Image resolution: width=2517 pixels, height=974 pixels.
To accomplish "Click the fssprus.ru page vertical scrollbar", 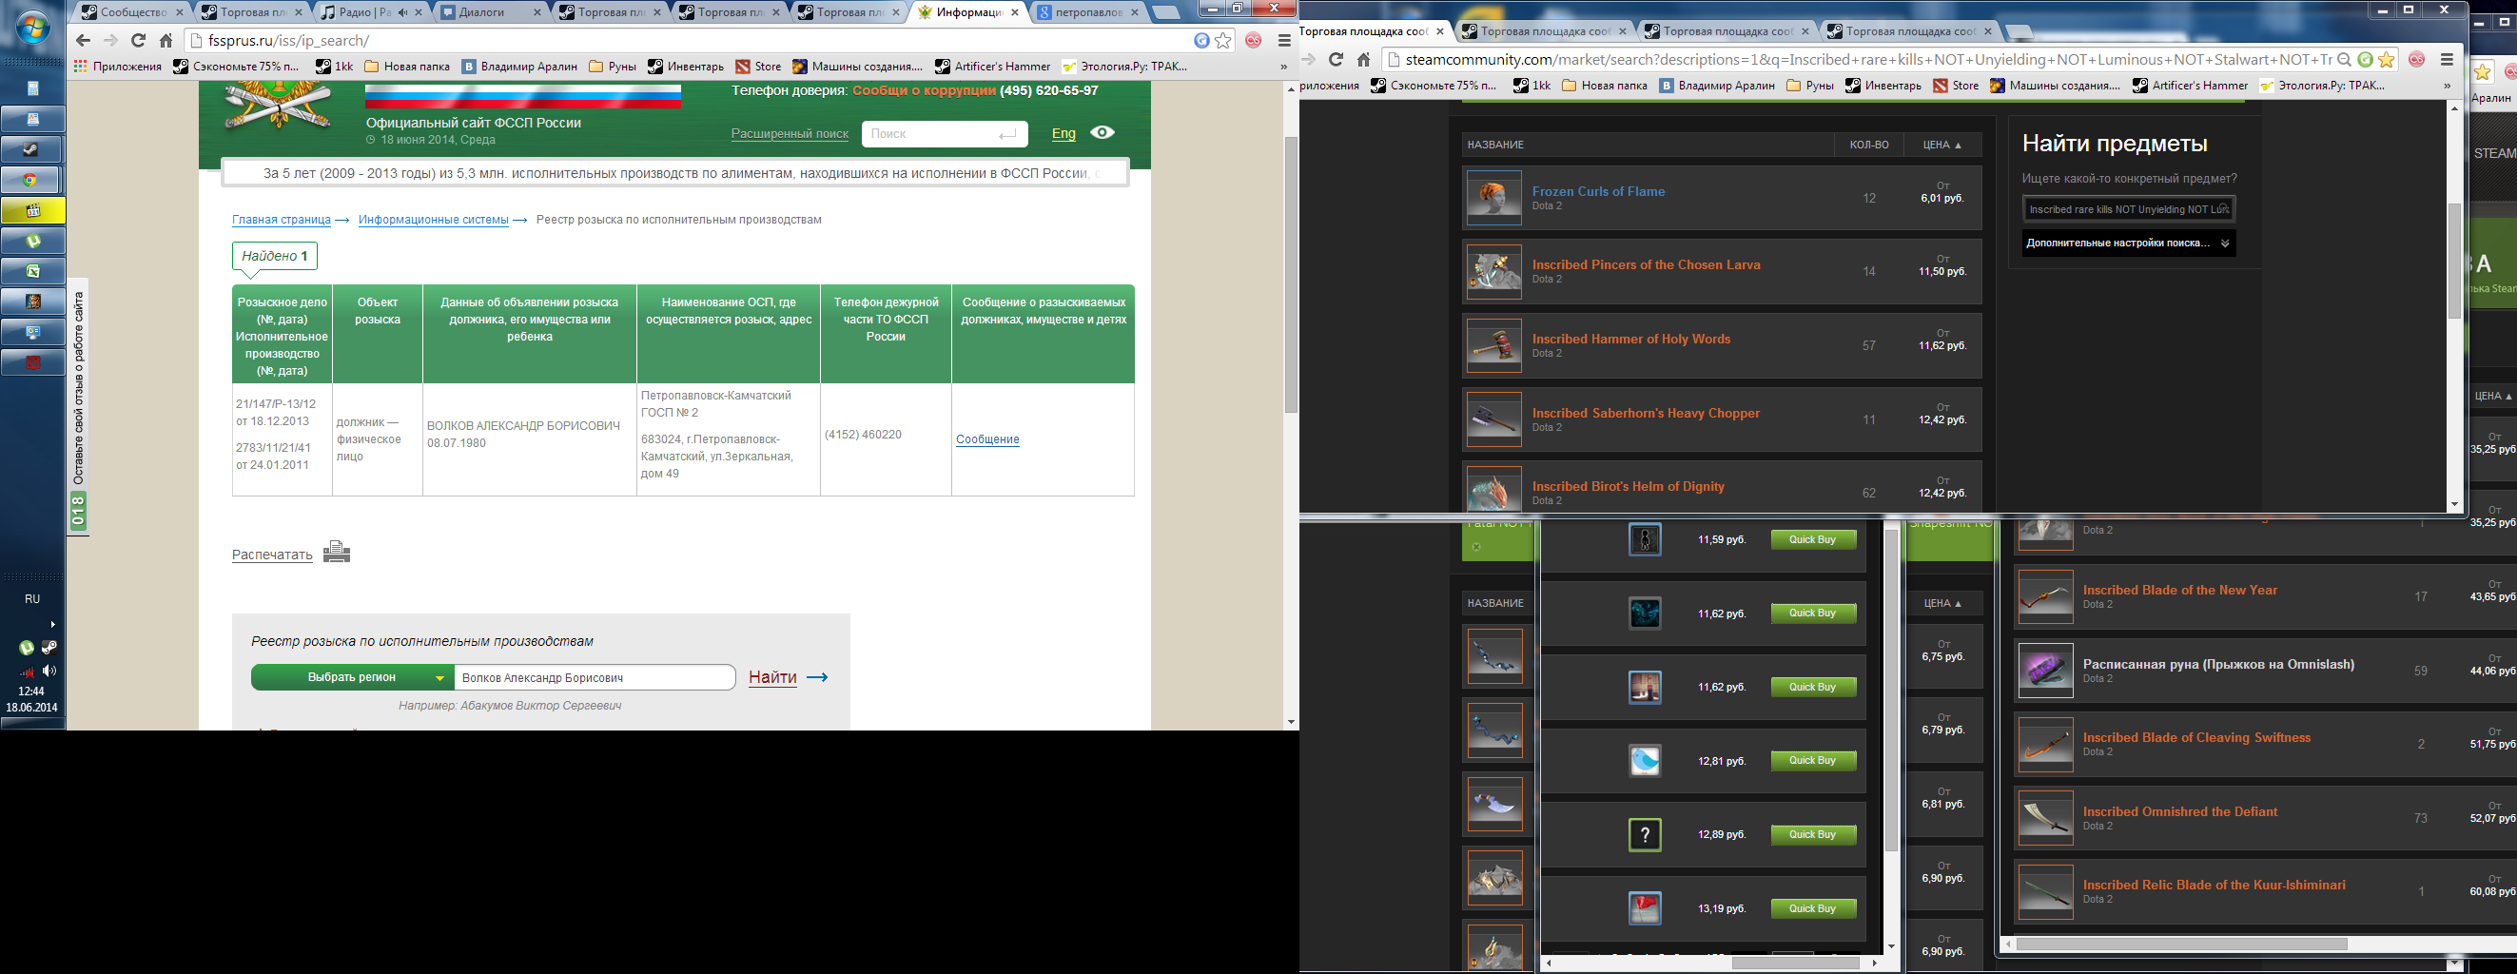I will point(1291,274).
